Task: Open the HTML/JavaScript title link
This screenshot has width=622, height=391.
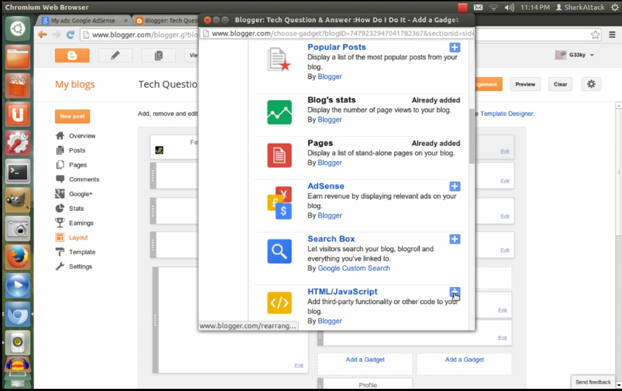Action: (342, 292)
